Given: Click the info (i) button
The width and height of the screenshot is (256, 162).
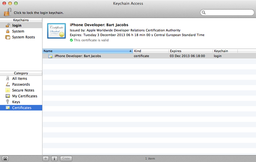Looking at the screenshot, I should click(54, 159).
